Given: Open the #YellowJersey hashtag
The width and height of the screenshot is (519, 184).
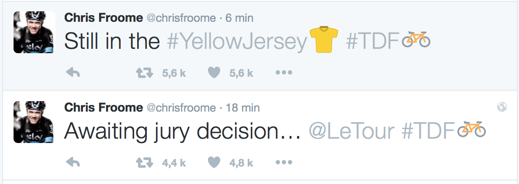Looking at the screenshot, I should [237, 41].
